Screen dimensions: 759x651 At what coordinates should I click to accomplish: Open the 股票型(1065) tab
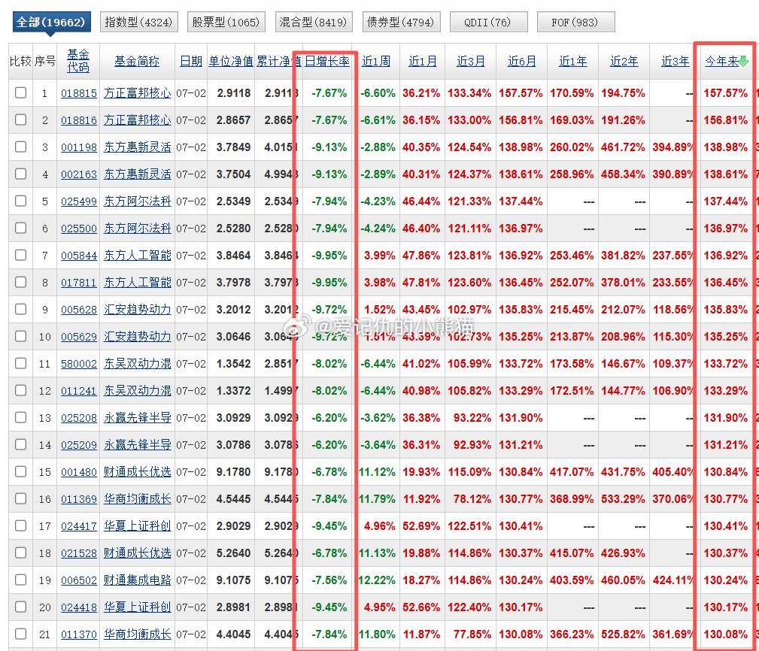226,23
